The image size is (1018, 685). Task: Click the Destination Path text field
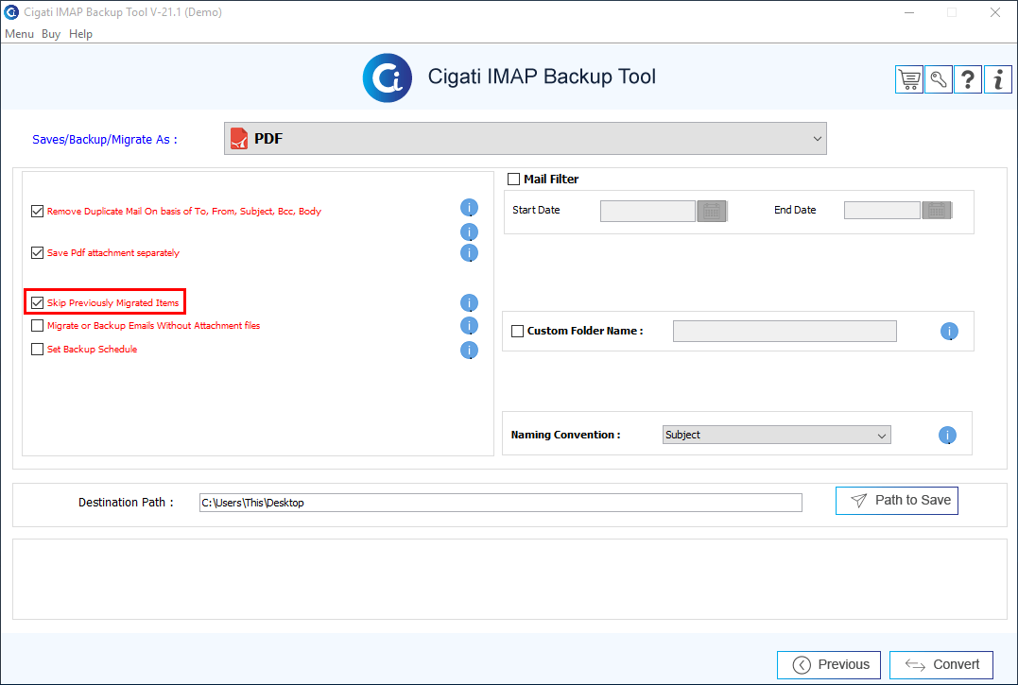(501, 503)
